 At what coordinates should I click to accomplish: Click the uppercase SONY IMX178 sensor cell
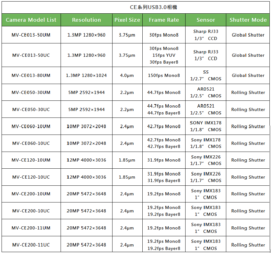[206, 126]
